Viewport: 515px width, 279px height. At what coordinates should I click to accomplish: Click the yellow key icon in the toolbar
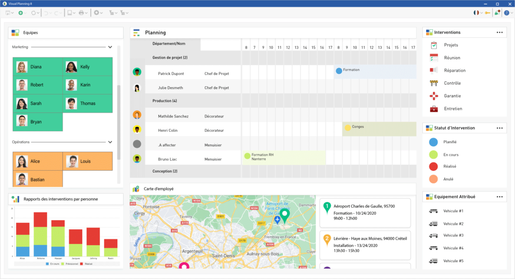pyautogui.click(x=488, y=13)
